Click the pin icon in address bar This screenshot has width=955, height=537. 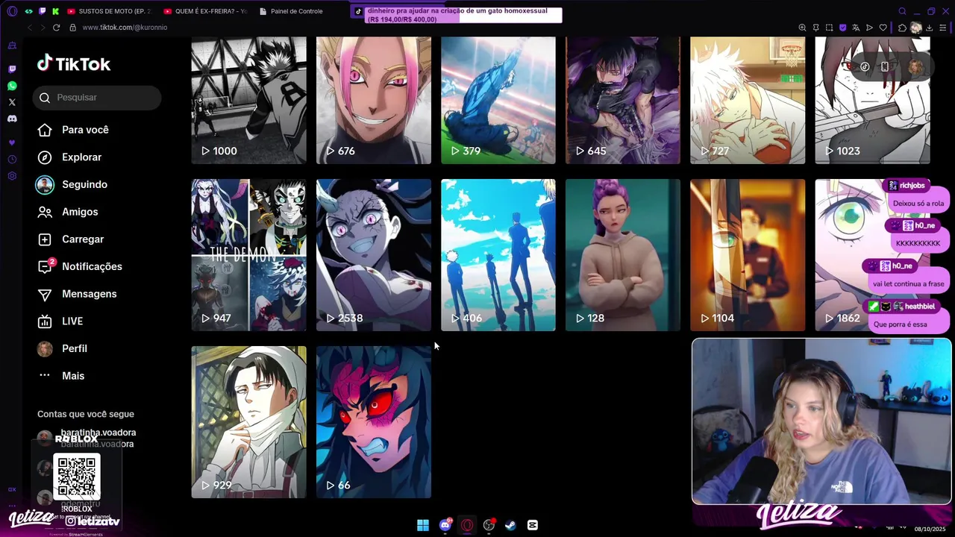tap(815, 28)
